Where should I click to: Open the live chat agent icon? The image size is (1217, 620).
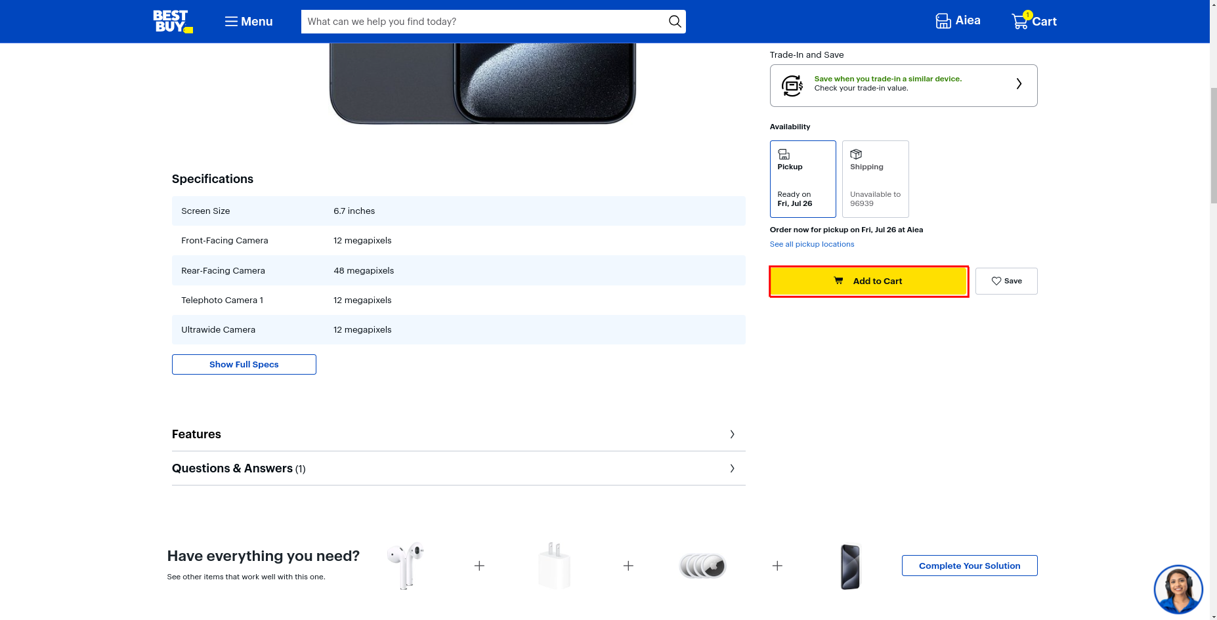click(x=1178, y=589)
